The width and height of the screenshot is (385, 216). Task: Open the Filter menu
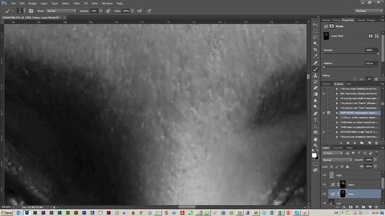point(76,4)
